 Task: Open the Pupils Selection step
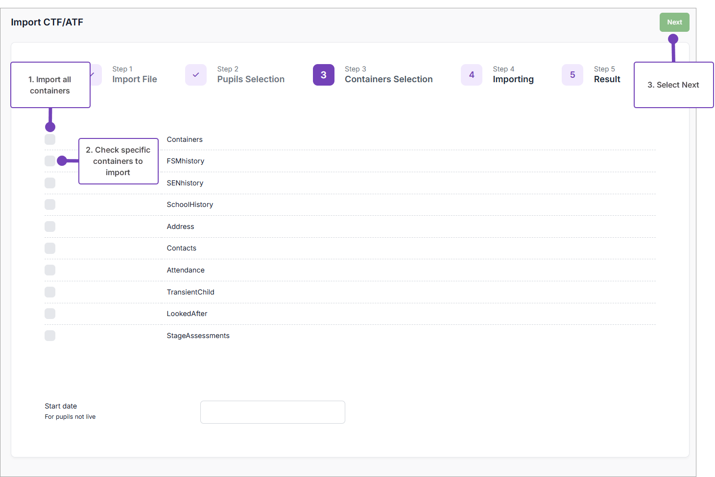click(250, 79)
